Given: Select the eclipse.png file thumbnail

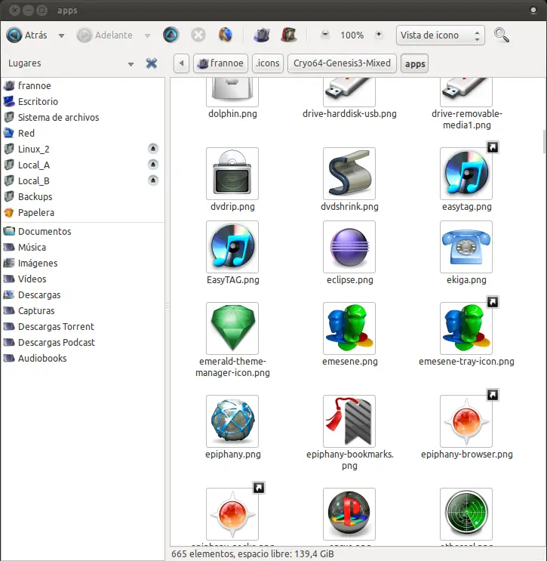Looking at the screenshot, I should (349, 247).
